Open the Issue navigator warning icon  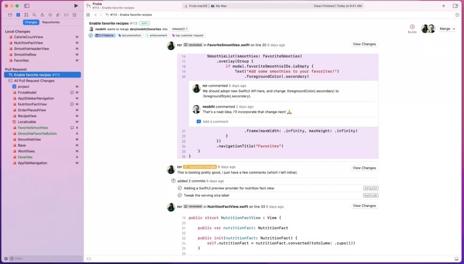point(42,15)
